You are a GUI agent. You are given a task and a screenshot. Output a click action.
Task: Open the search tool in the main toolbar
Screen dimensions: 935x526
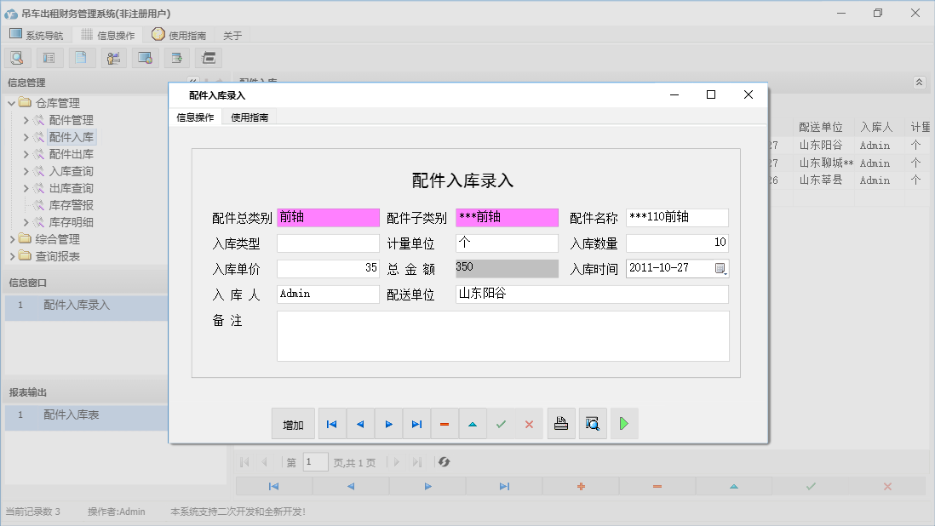coord(18,57)
